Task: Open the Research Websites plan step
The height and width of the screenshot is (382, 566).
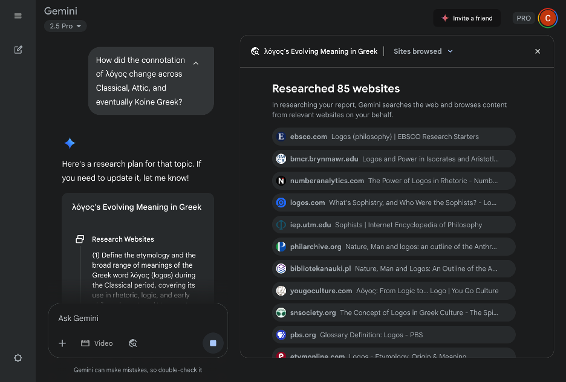Action: [x=123, y=239]
